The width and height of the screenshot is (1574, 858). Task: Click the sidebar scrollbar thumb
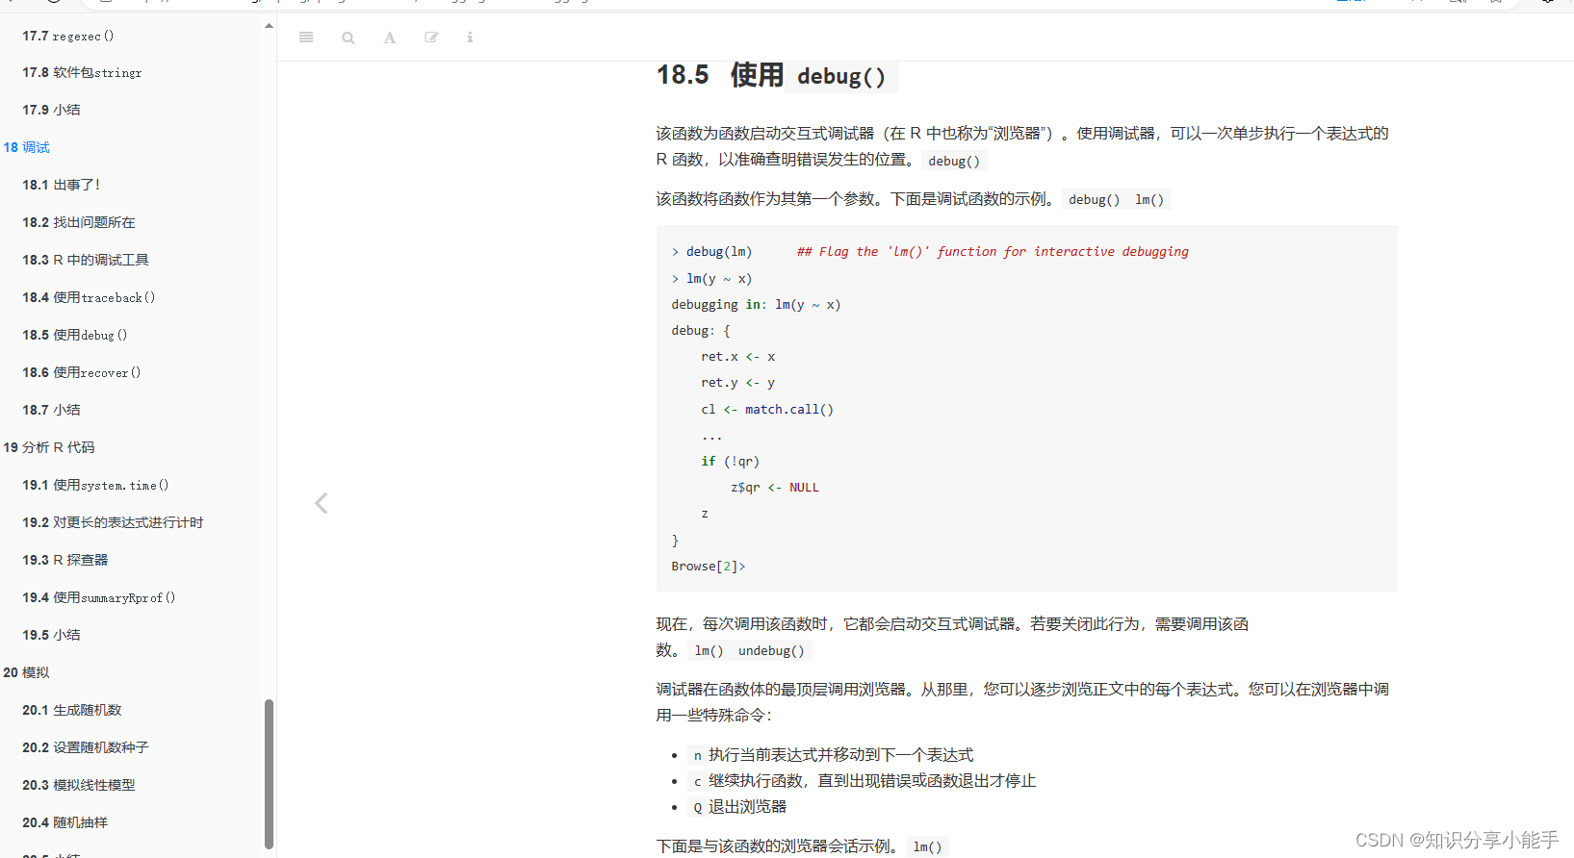[x=269, y=773]
